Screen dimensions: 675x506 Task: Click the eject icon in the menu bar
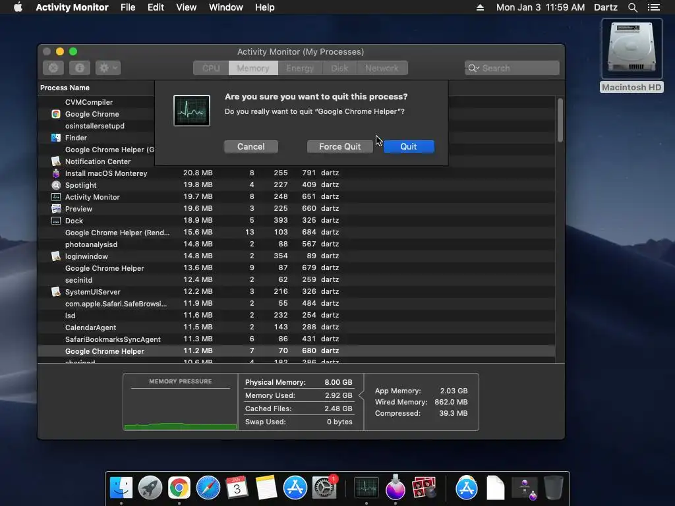click(480, 7)
